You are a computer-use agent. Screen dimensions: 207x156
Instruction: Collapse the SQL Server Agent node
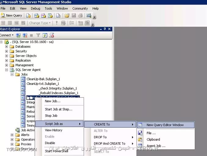6,70
